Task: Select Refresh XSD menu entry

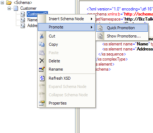Action: 66,78
